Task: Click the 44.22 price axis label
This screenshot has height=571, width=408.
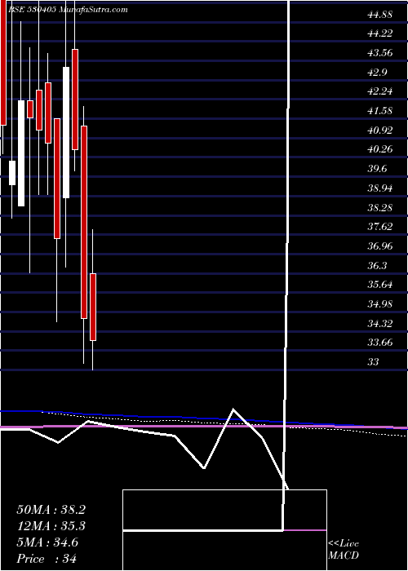Action: click(x=380, y=33)
